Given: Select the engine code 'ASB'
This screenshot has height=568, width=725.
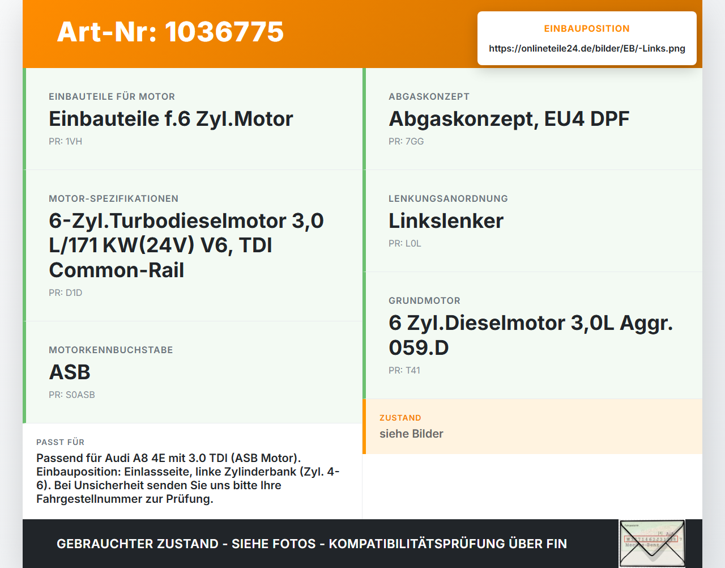Looking at the screenshot, I should click(x=70, y=372).
